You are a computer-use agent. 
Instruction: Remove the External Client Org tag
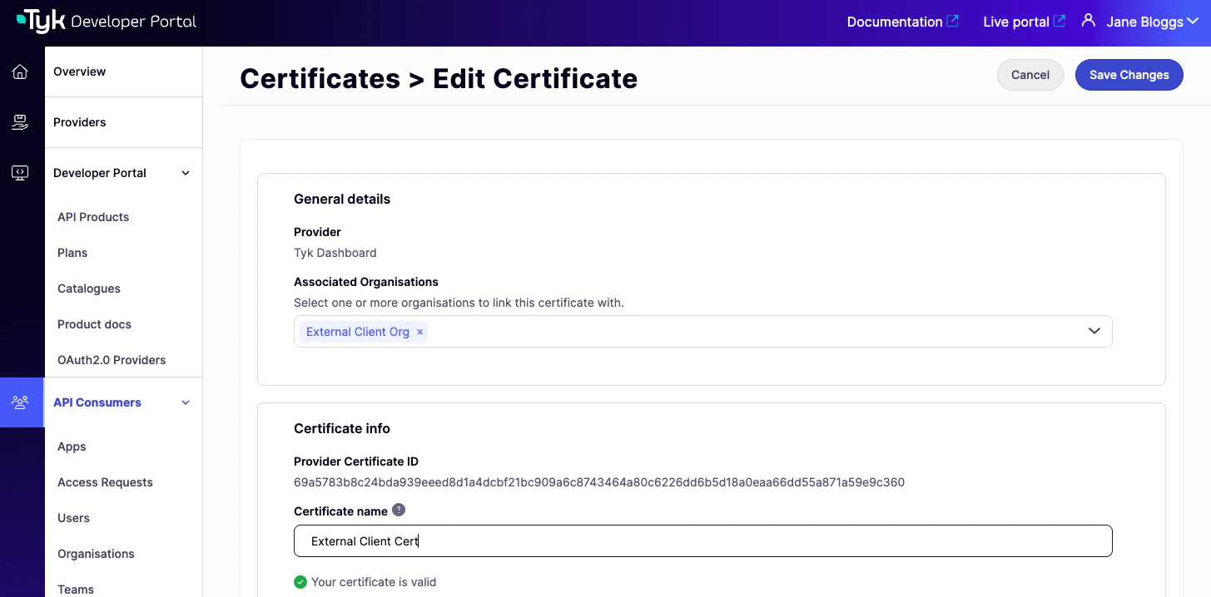(419, 332)
